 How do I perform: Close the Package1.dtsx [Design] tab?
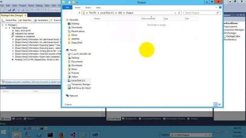pyautogui.click(x=25, y=15)
